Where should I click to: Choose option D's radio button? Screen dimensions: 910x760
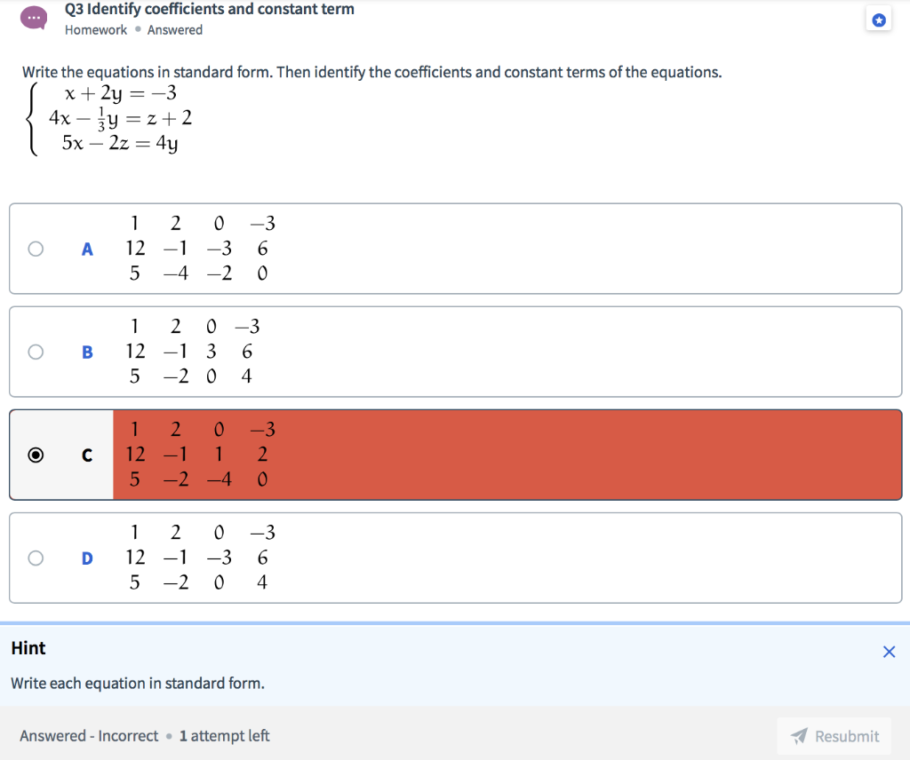coord(36,558)
